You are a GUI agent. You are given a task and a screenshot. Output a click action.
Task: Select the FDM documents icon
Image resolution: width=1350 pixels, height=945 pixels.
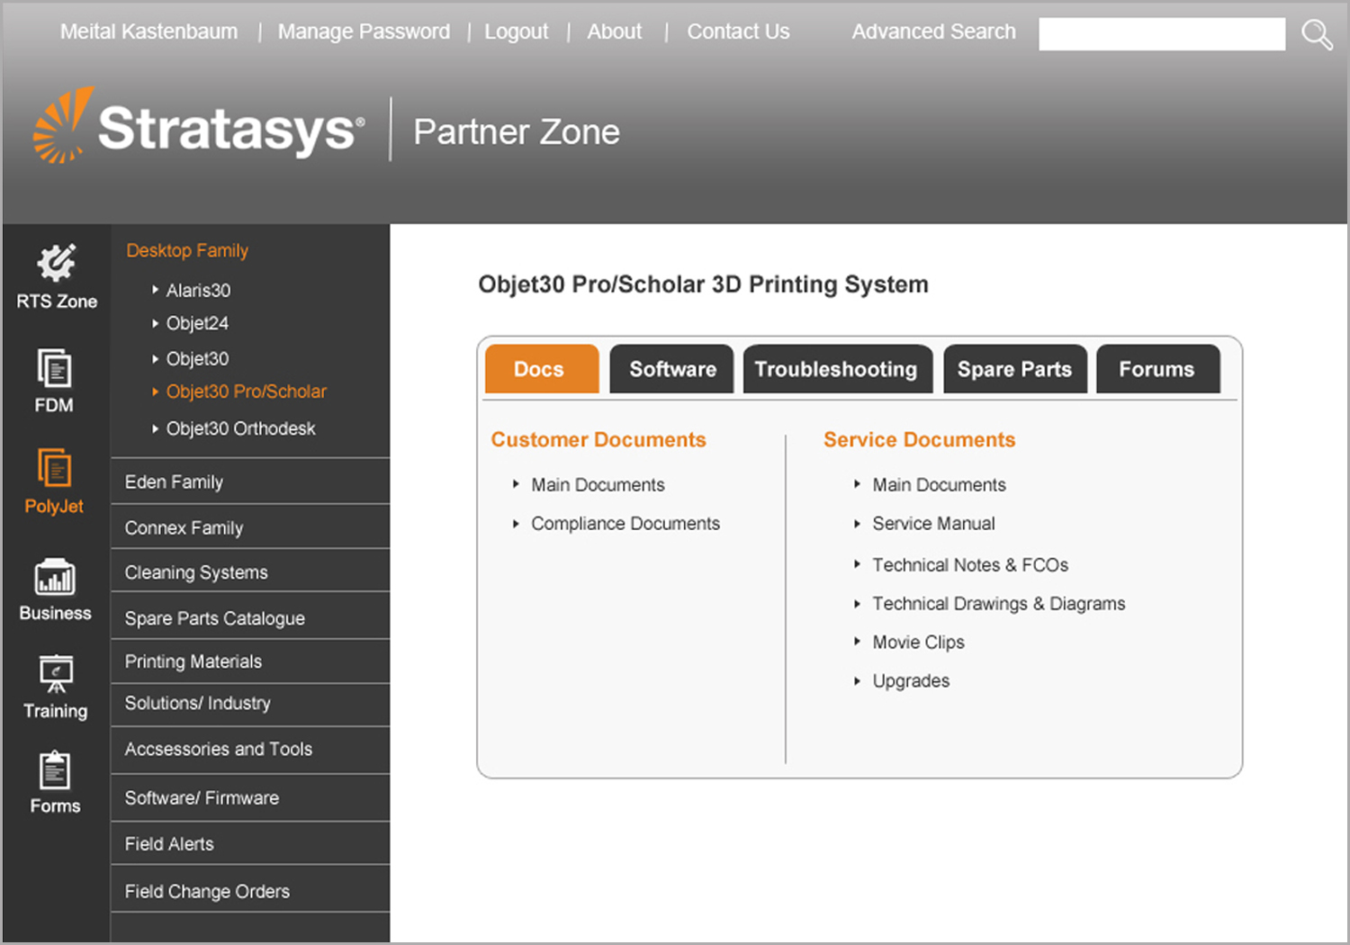[x=54, y=368]
